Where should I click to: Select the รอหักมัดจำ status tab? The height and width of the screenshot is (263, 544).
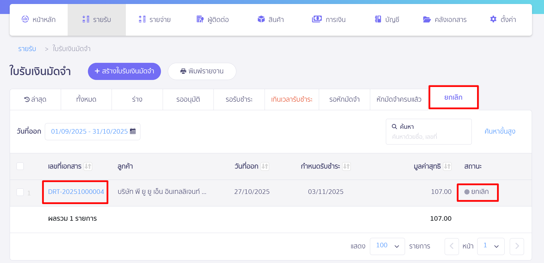coord(344,99)
